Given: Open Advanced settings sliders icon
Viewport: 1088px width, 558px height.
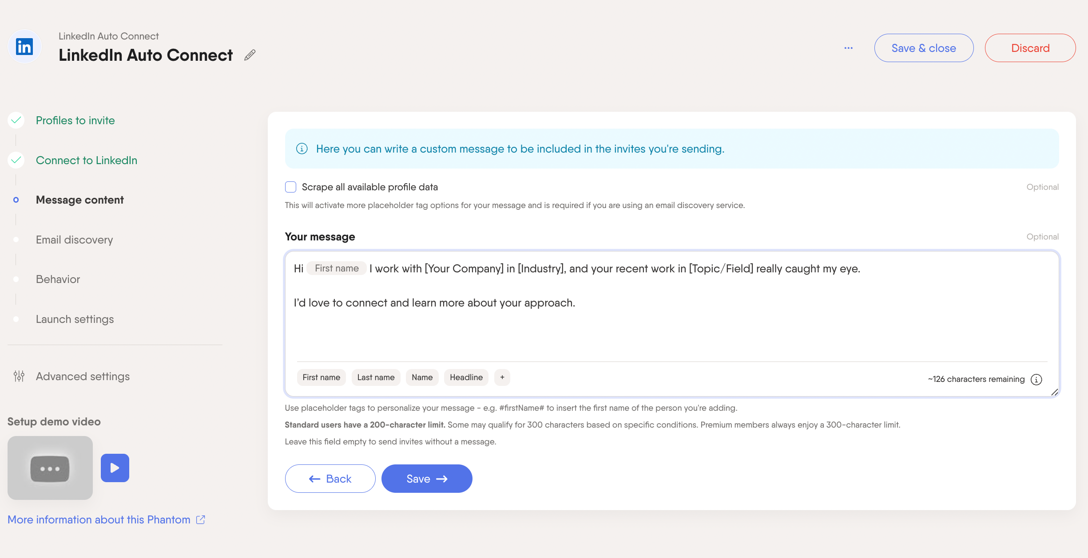Looking at the screenshot, I should point(19,376).
